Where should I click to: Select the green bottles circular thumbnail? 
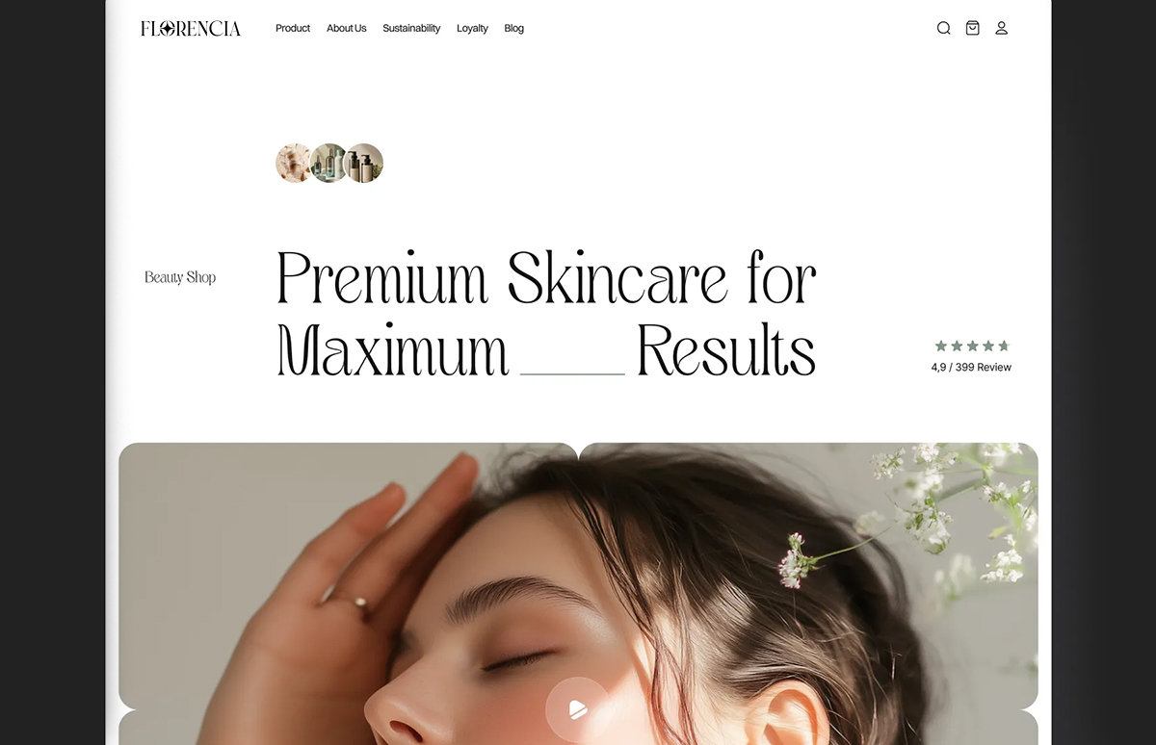[328, 164]
